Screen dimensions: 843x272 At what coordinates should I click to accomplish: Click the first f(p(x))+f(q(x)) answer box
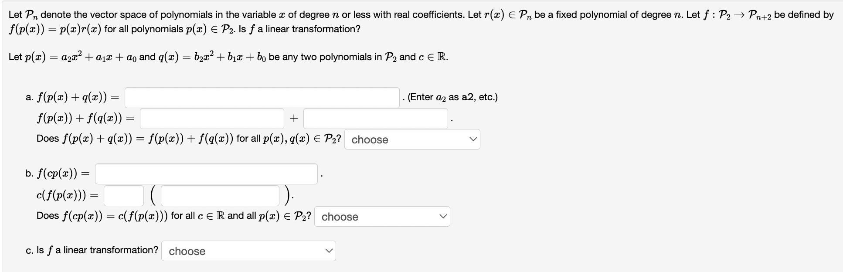pyautogui.click(x=211, y=118)
